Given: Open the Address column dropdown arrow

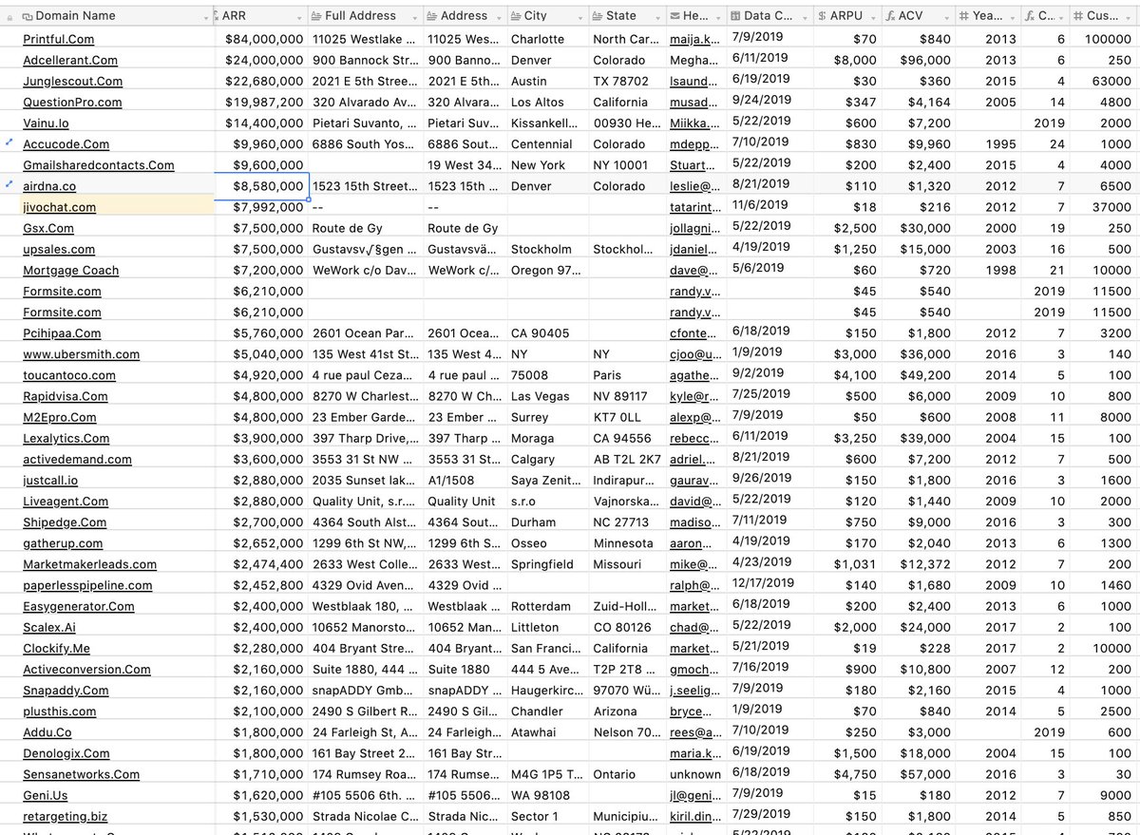Looking at the screenshot, I should [x=501, y=16].
